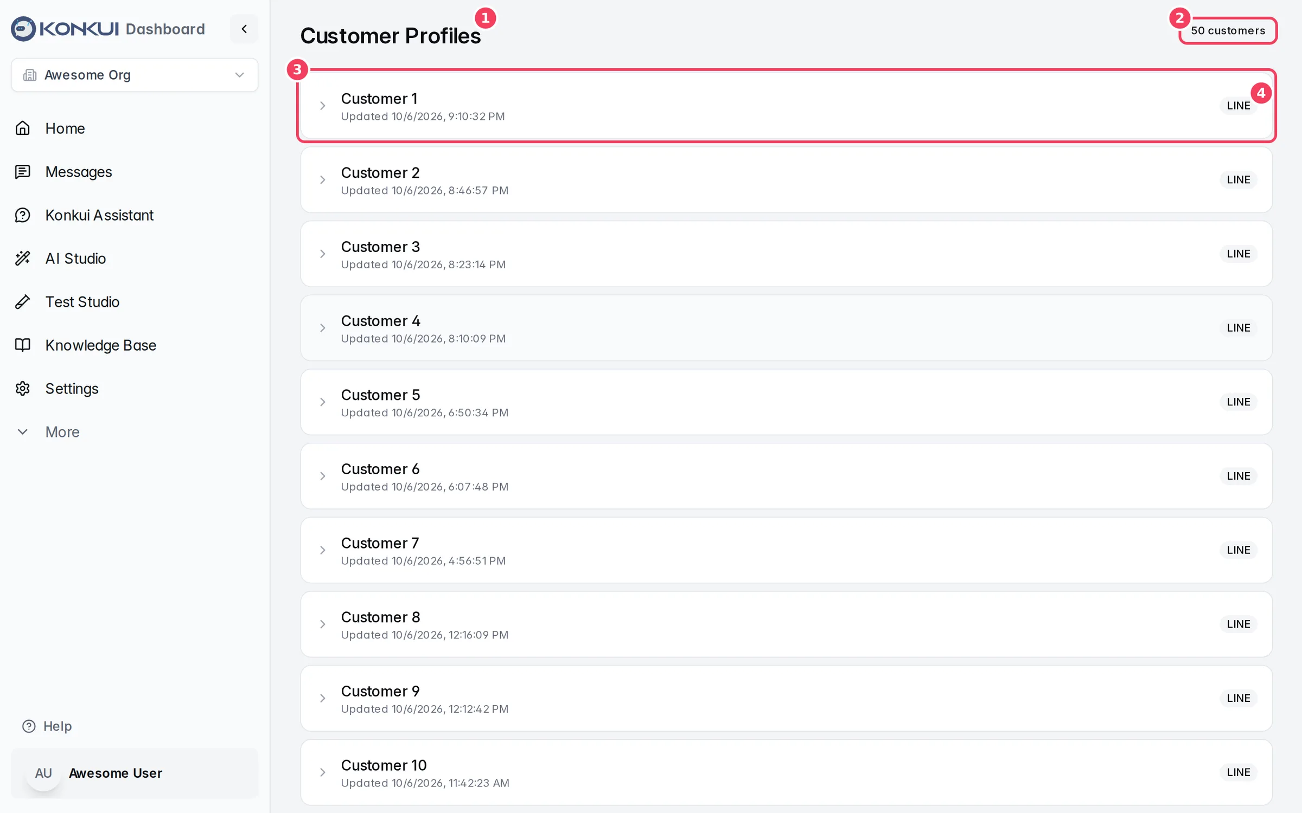The width and height of the screenshot is (1302, 813).
Task: Open the Messages menu item
Action: click(x=78, y=172)
